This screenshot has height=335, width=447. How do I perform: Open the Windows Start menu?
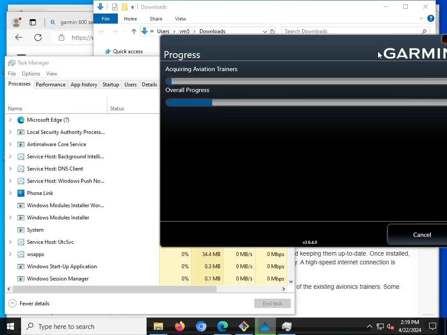(x=10, y=326)
